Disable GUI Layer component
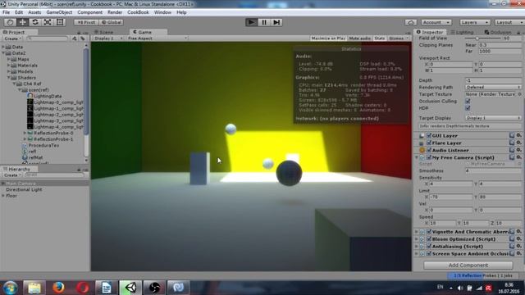 (429, 135)
